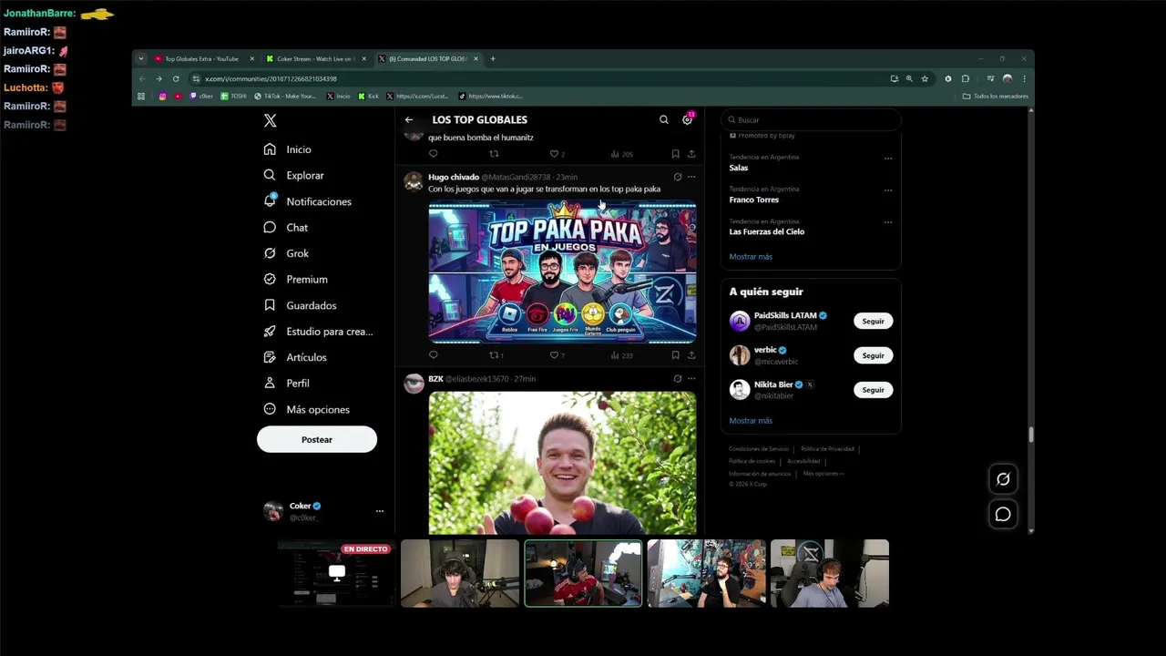Open Explorar in the sidebar
Screen dimensions: 1166x656
click(x=293, y=175)
